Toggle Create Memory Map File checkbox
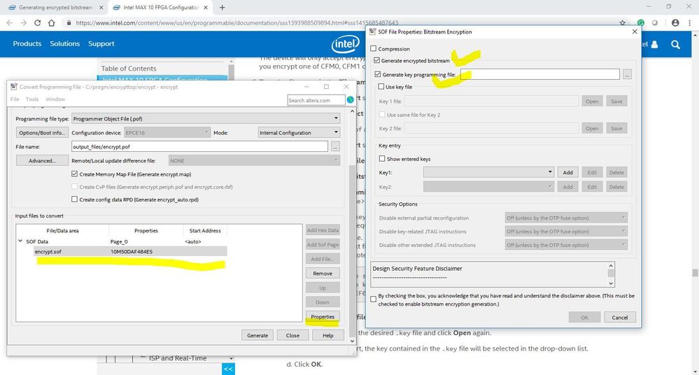This screenshot has height=375, width=699. (x=74, y=174)
